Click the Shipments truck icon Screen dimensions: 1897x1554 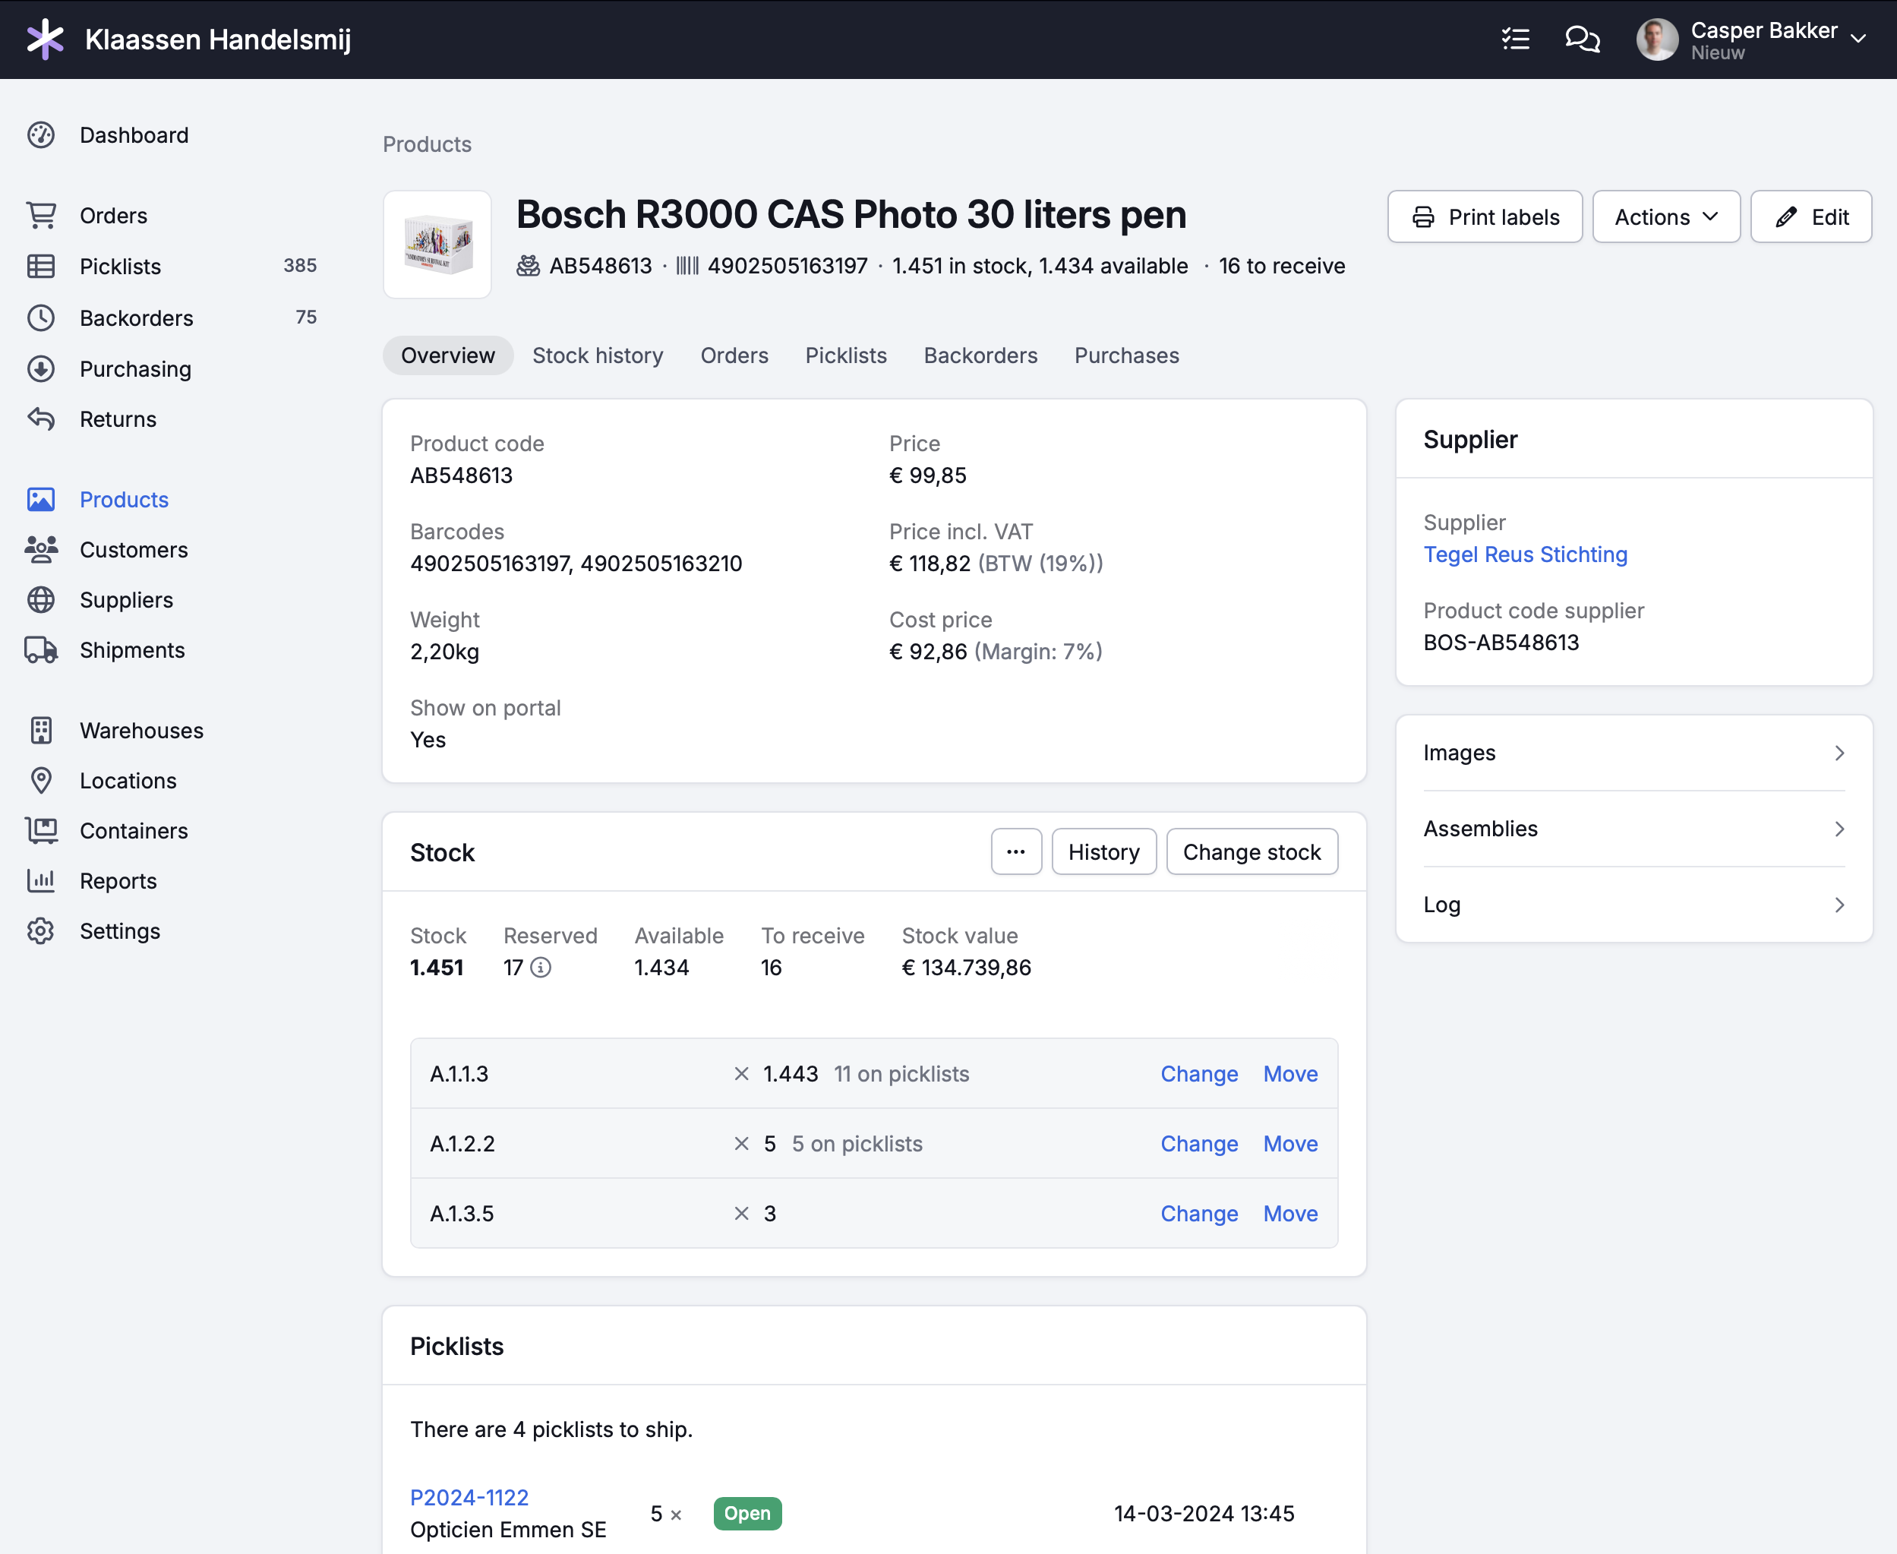tap(41, 650)
